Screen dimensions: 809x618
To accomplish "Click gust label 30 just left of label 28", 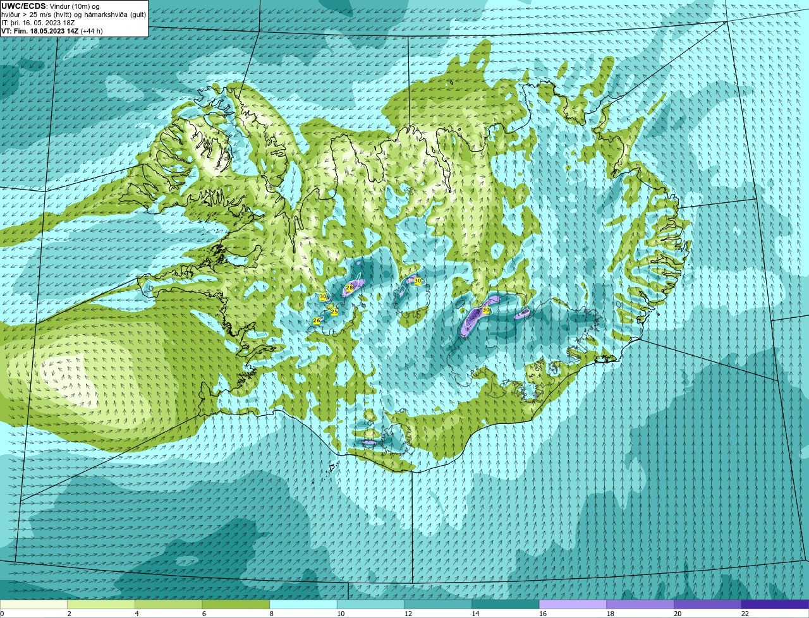I will click(323, 296).
